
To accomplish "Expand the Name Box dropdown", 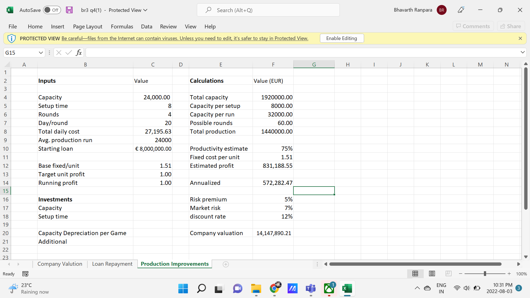I will pyautogui.click(x=41, y=52).
